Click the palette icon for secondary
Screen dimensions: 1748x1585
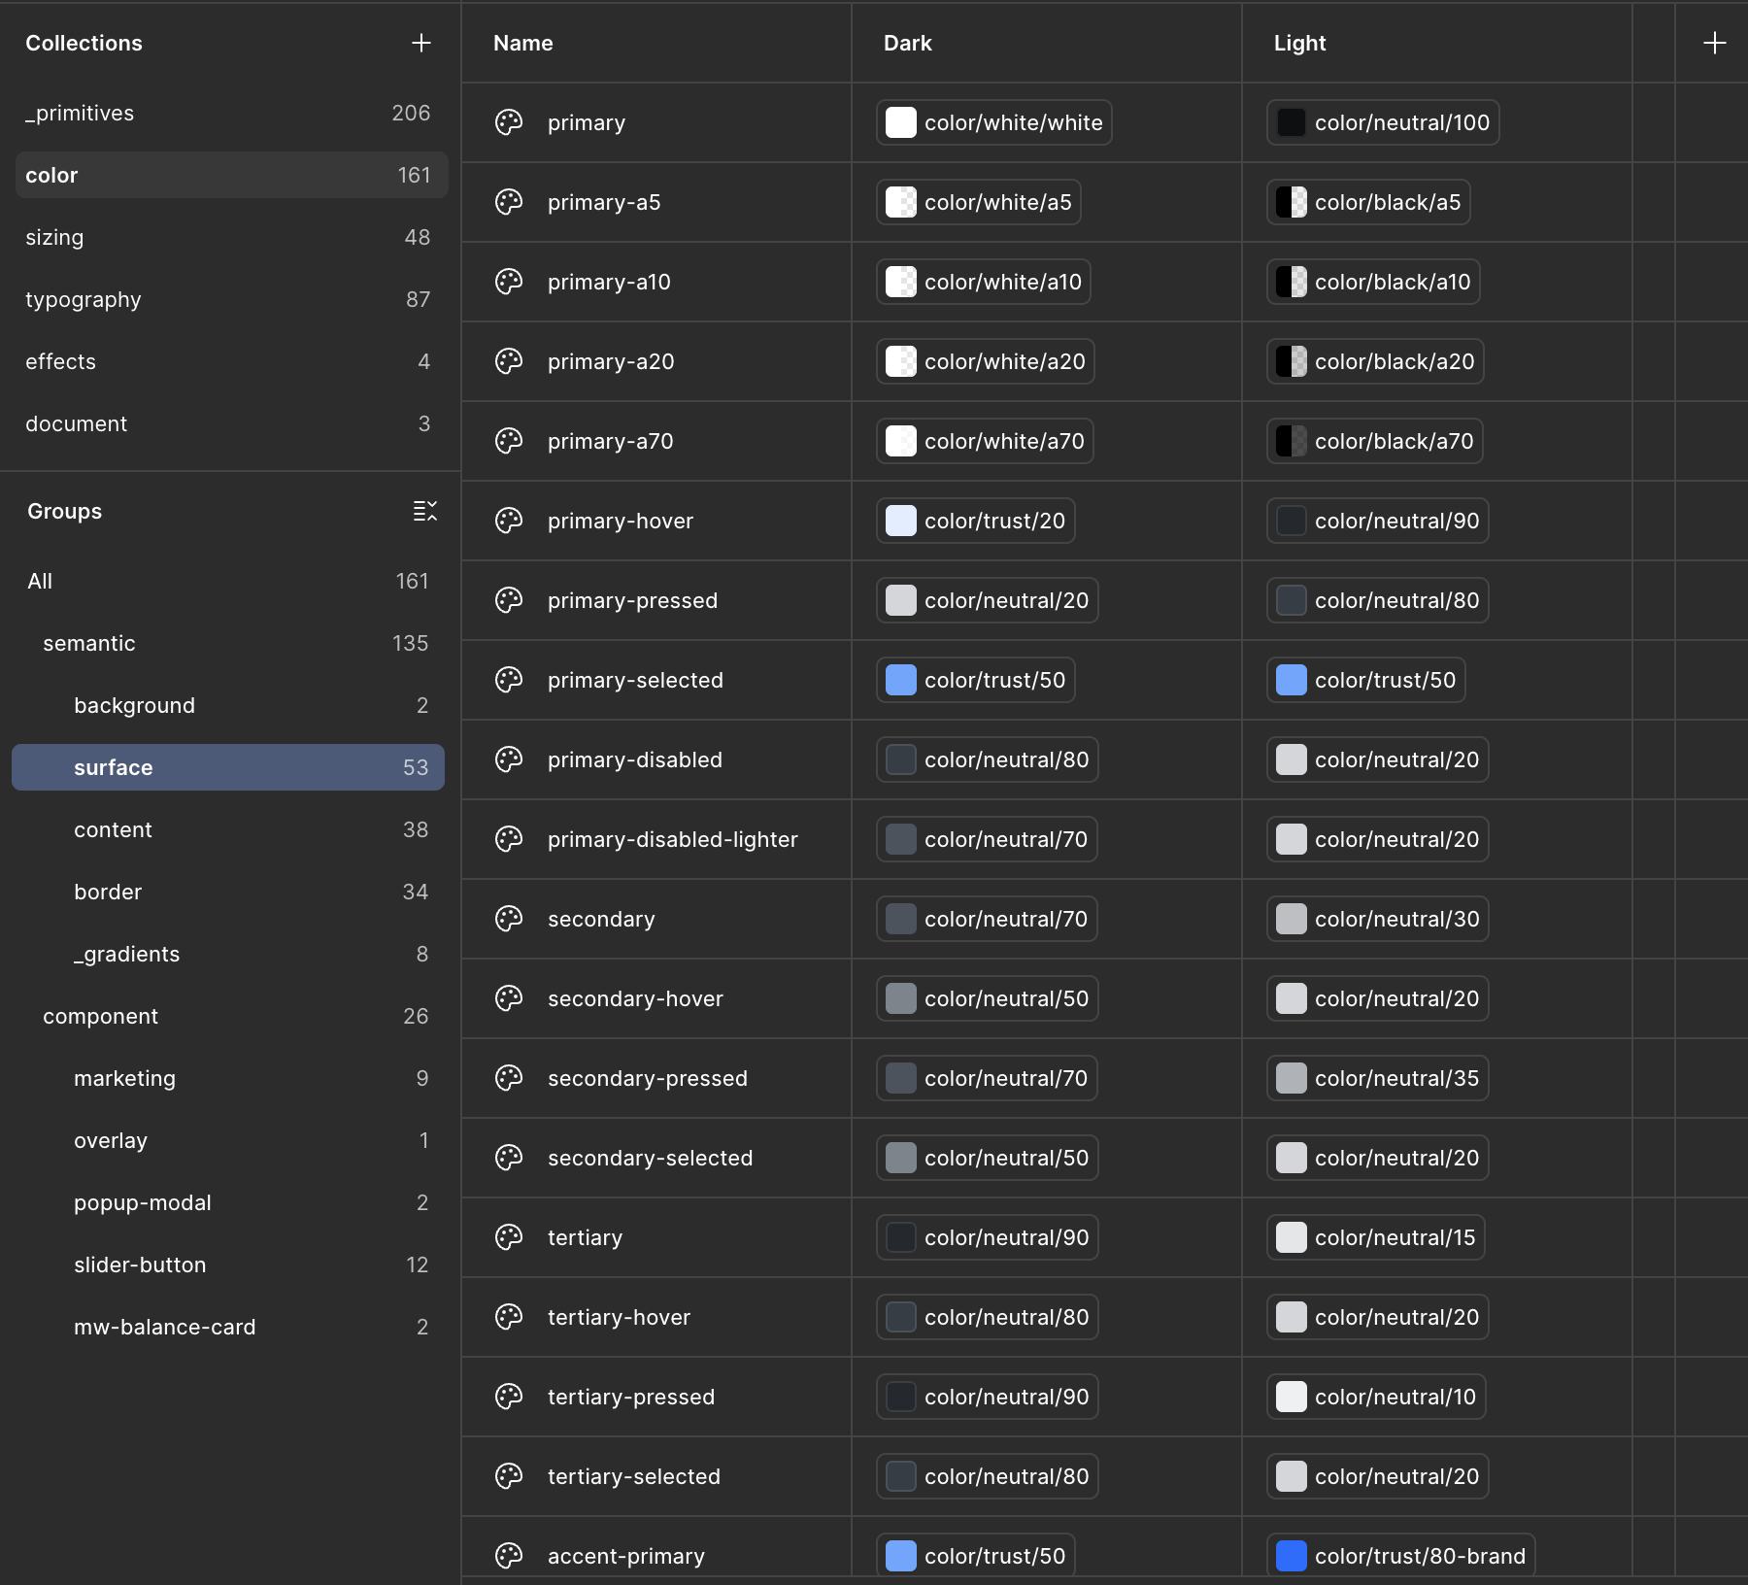509,919
